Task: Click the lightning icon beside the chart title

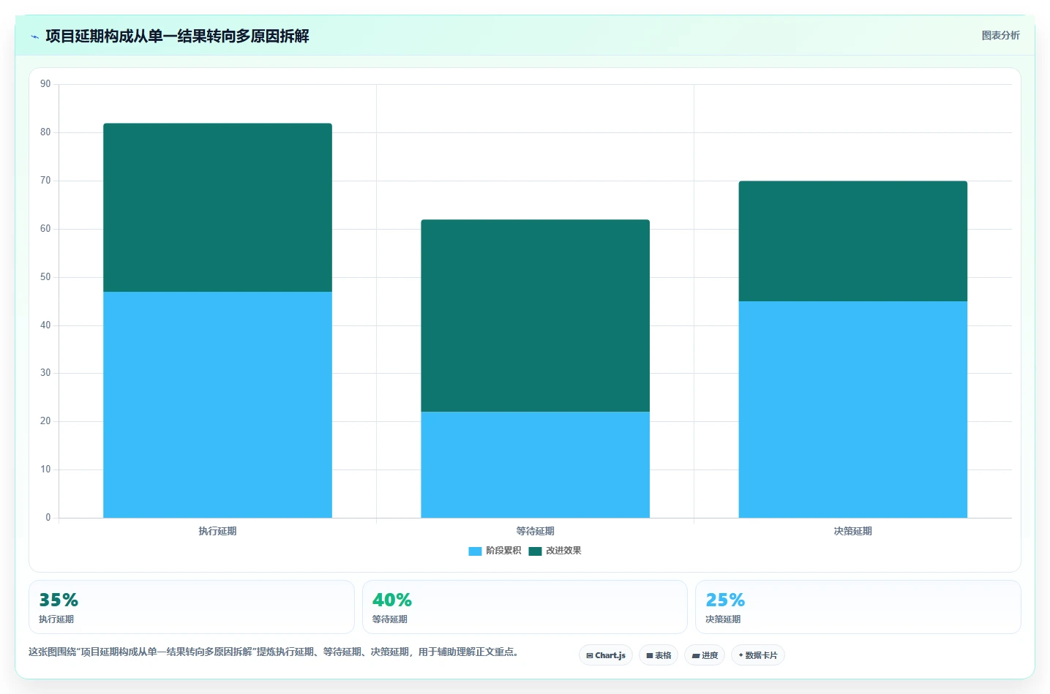Action: [34, 37]
